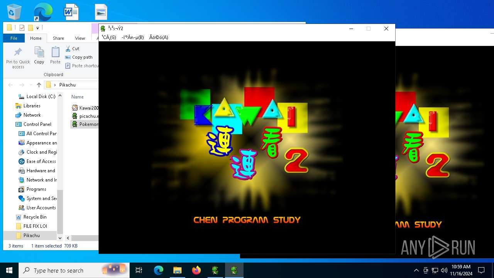This screenshot has height=278, width=494.
Task: Open Microsoft Edge desktop shortcut
Action: [43, 12]
